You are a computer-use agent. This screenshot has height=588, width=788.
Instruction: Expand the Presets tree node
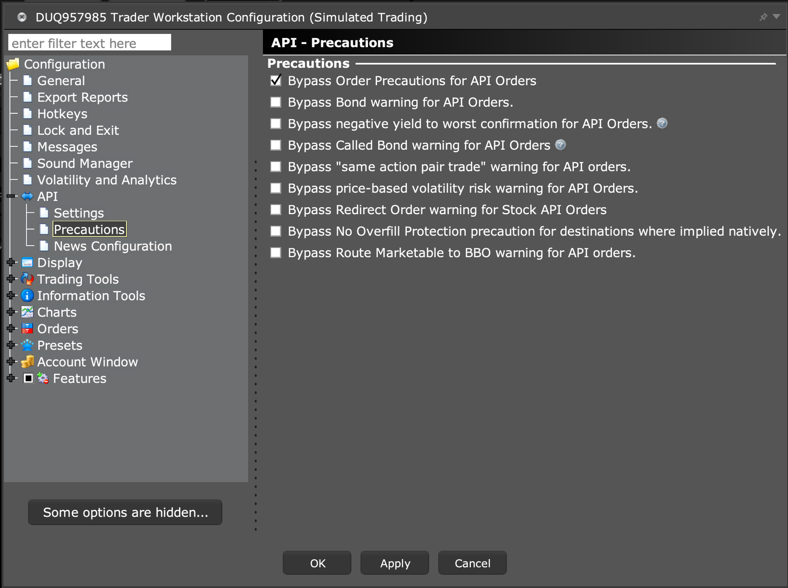pyautogui.click(x=11, y=345)
